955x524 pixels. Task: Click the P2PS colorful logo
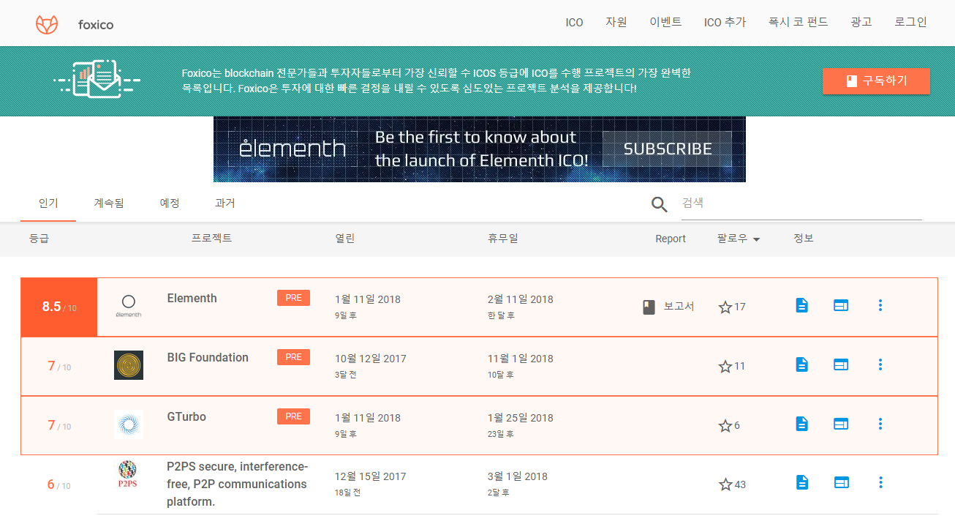pyautogui.click(x=127, y=475)
